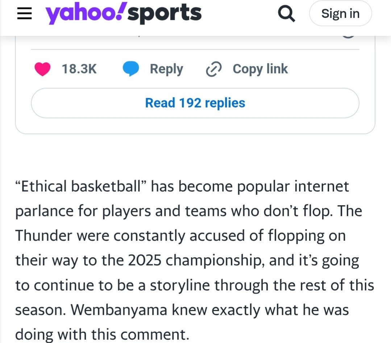The height and width of the screenshot is (343, 391).
Task: Click the Copy link text
Action: (260, 69)
